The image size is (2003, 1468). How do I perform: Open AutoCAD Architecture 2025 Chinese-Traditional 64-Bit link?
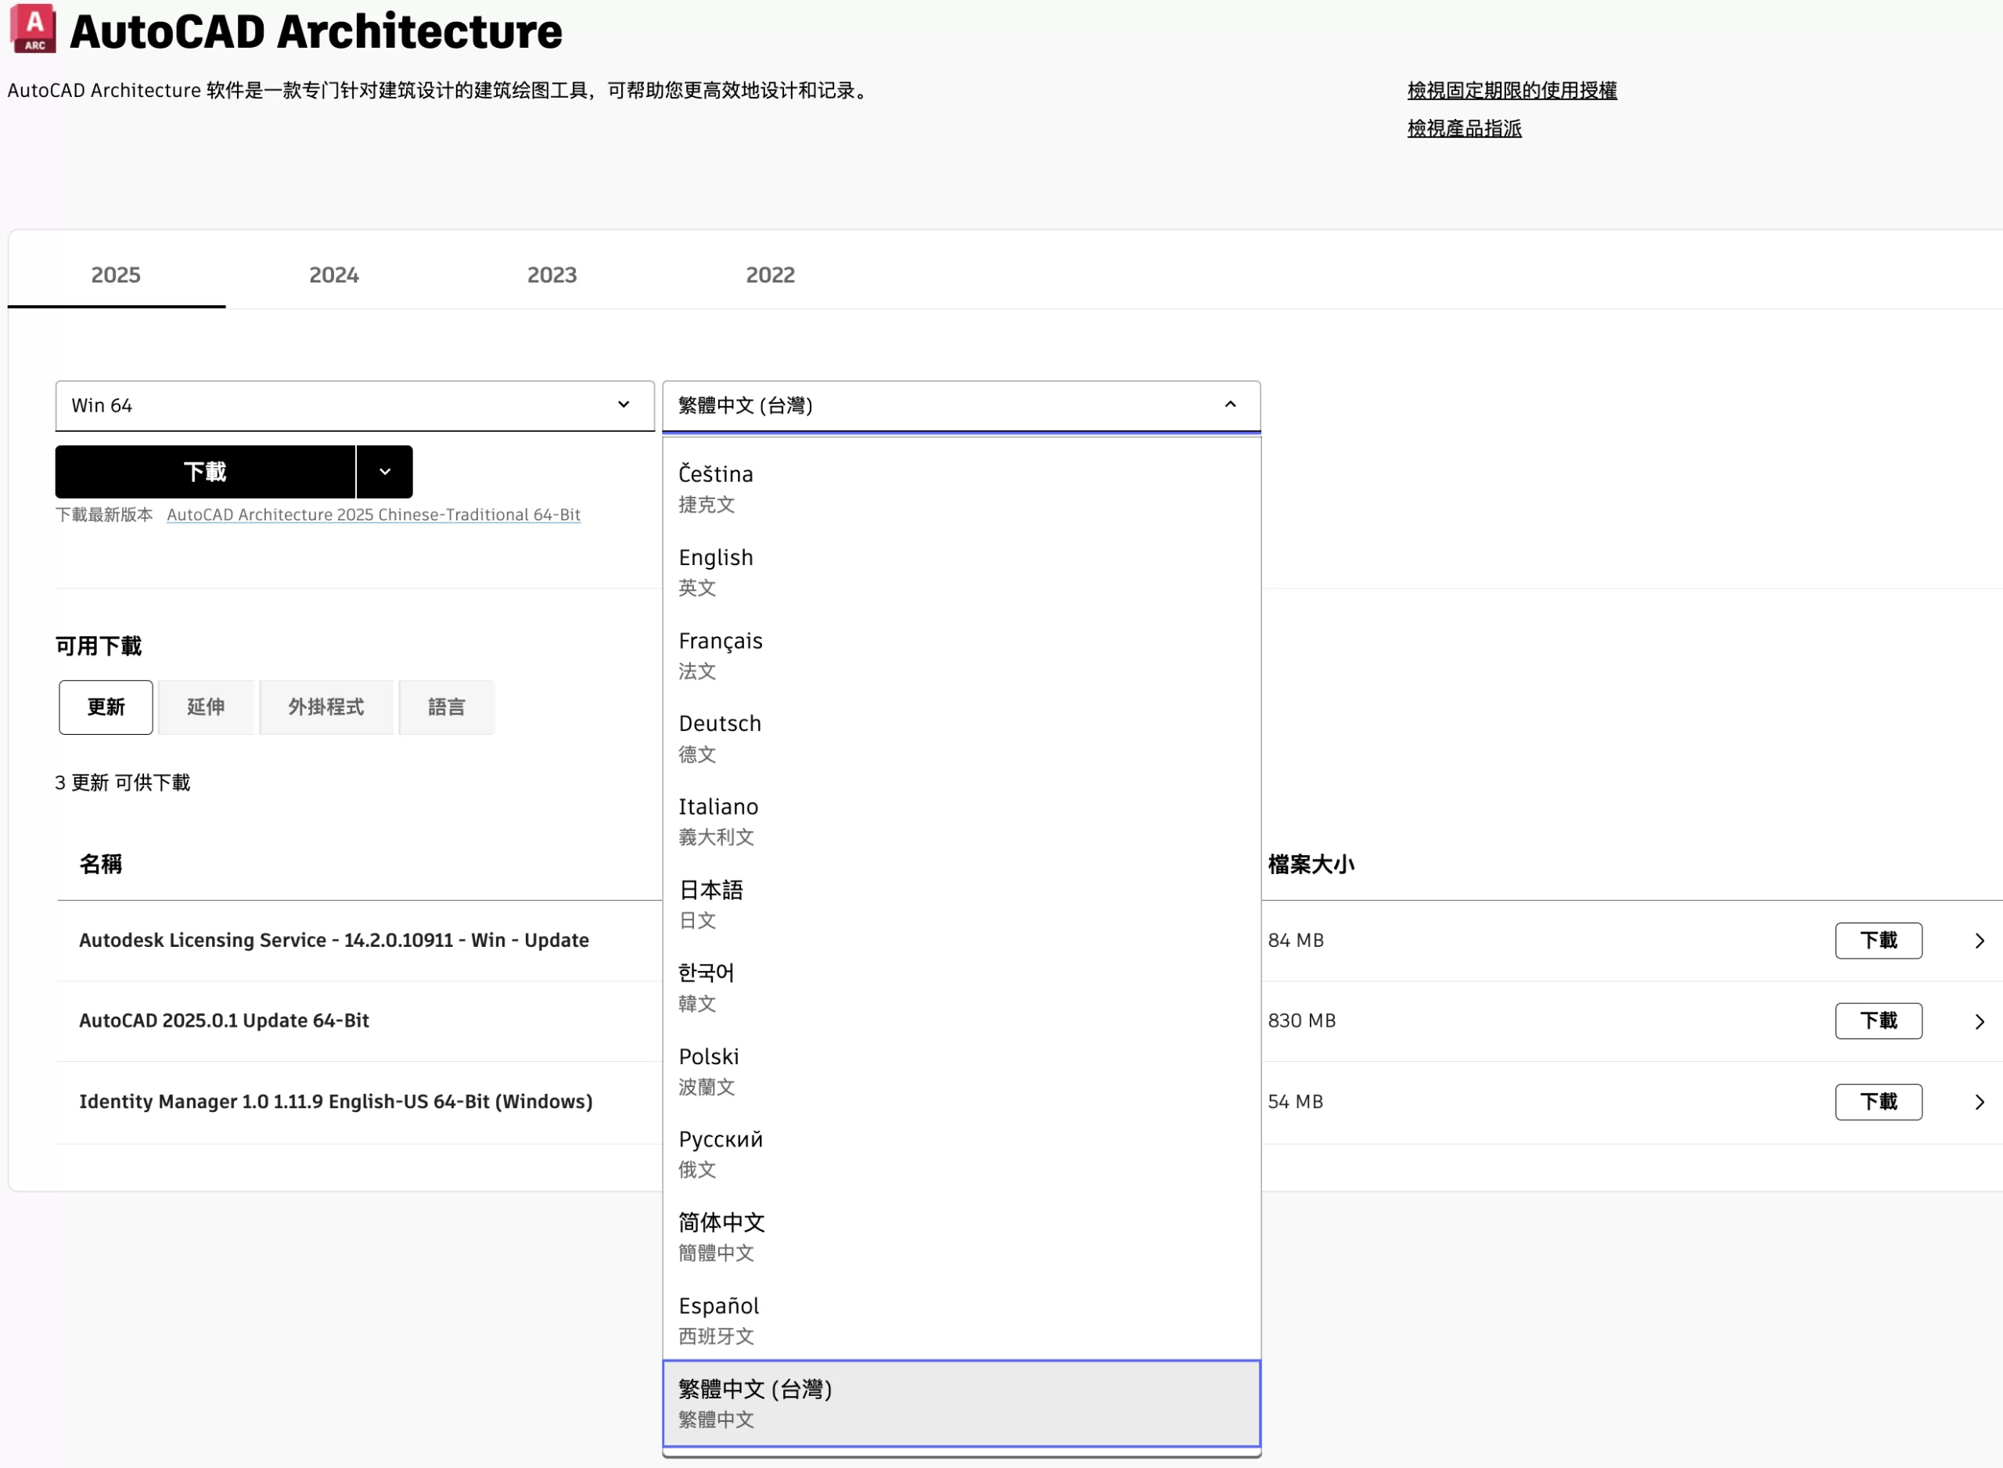pos(373,515)
